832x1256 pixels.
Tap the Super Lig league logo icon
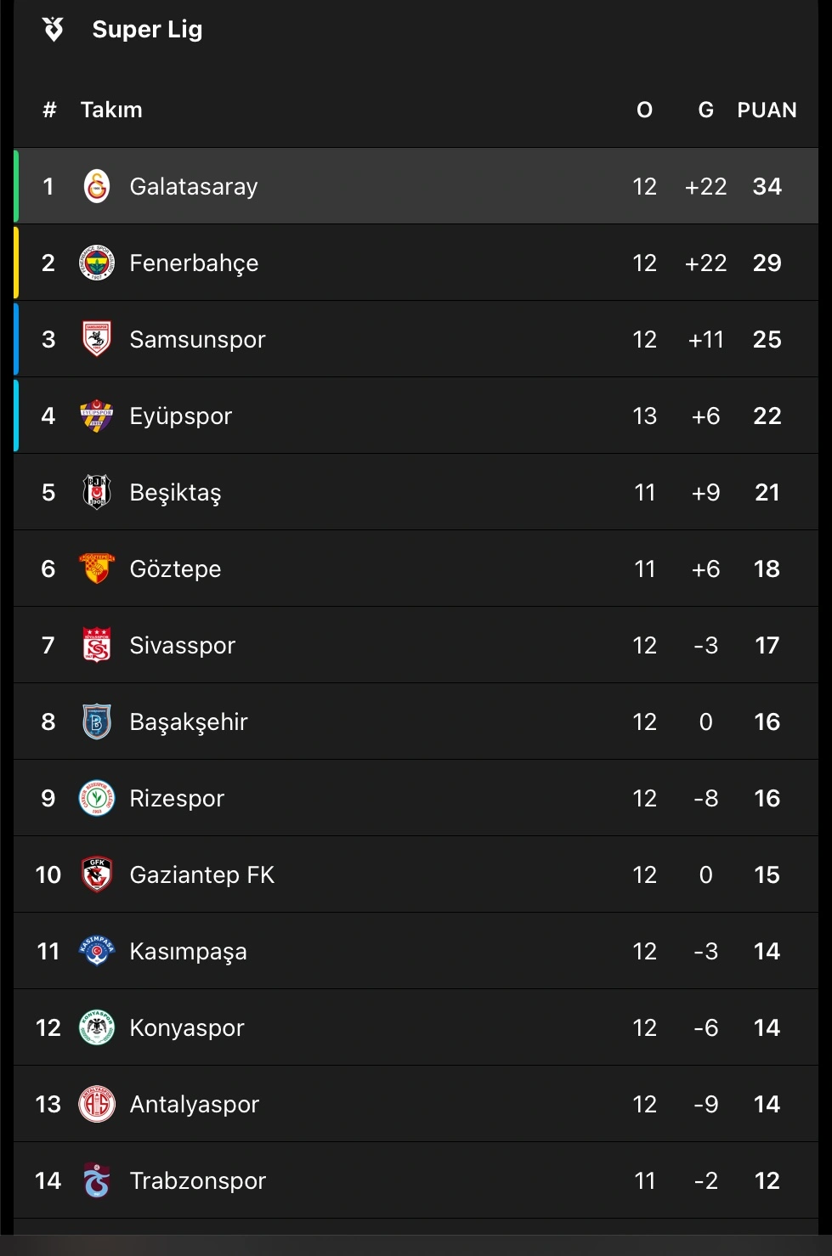tap(53, 29)
